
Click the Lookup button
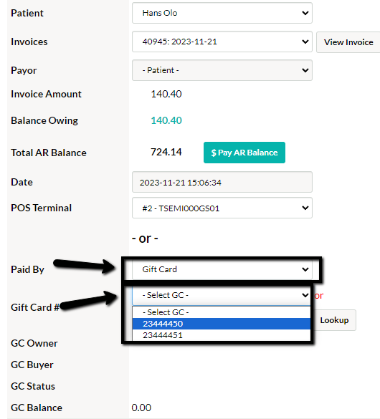tap(334, 320)
